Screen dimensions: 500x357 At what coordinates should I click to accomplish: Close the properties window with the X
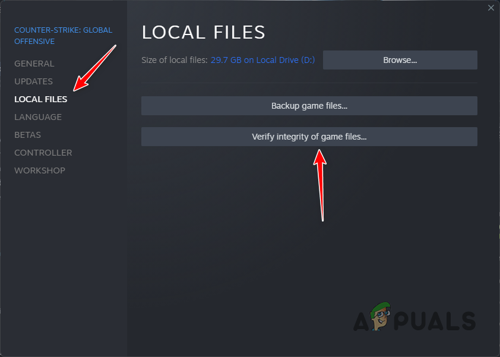click(x=491, y=8)
